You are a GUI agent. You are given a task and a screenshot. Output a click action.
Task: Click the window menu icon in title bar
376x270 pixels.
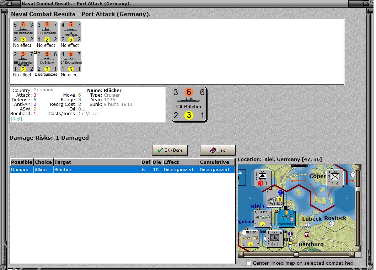click(9, 4)
